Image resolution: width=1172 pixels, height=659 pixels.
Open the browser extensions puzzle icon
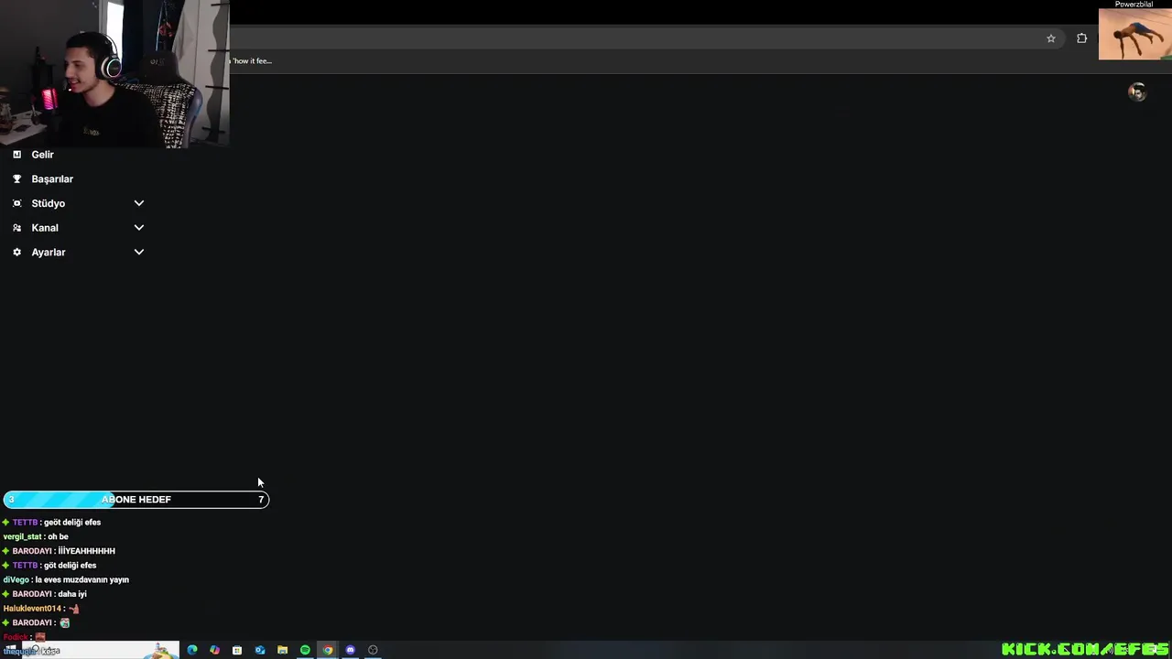(x=1082, y=38)
